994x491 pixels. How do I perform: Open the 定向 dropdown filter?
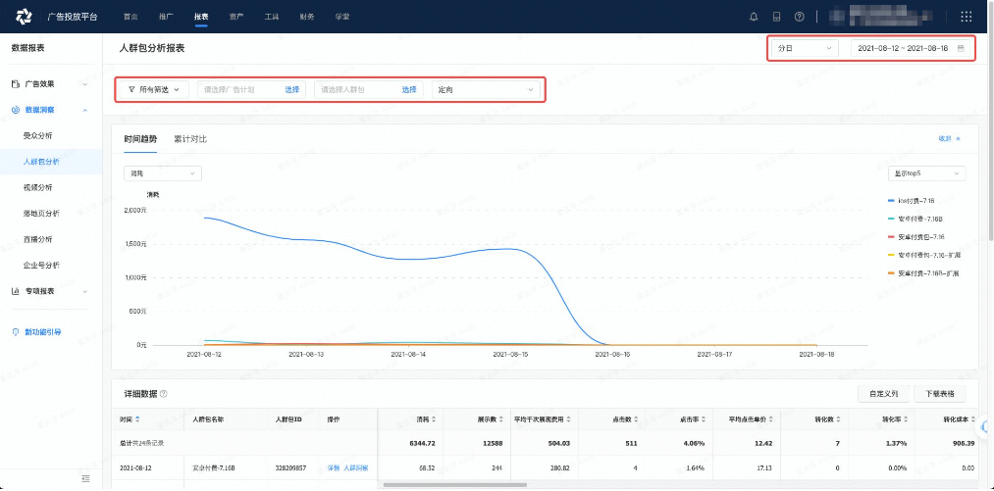(487, 89)
